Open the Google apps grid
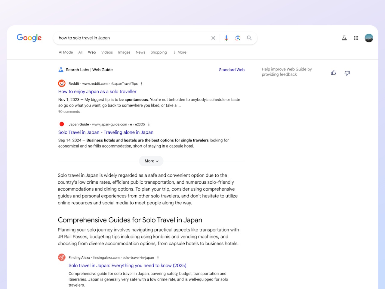The width and height of the screenshot is (385, 289). [x=356, y=38]
